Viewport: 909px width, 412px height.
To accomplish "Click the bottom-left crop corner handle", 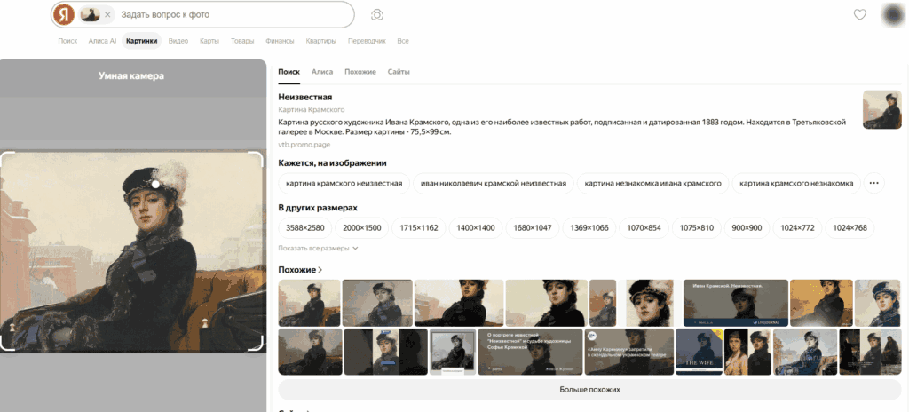I will click(x=7, y=345).
